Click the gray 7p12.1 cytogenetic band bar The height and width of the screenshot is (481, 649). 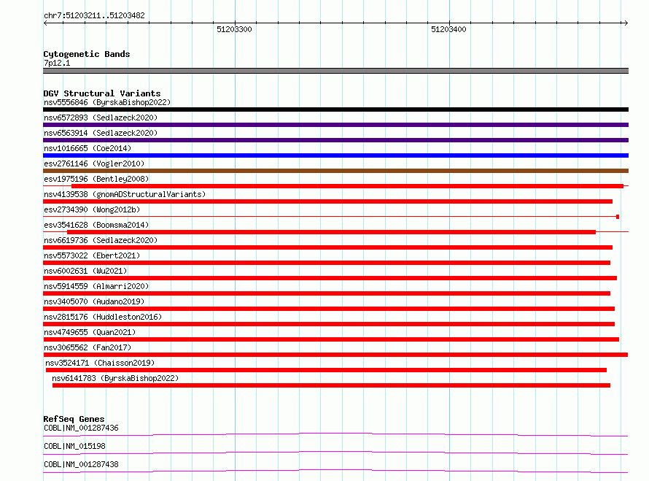(335, 71)
